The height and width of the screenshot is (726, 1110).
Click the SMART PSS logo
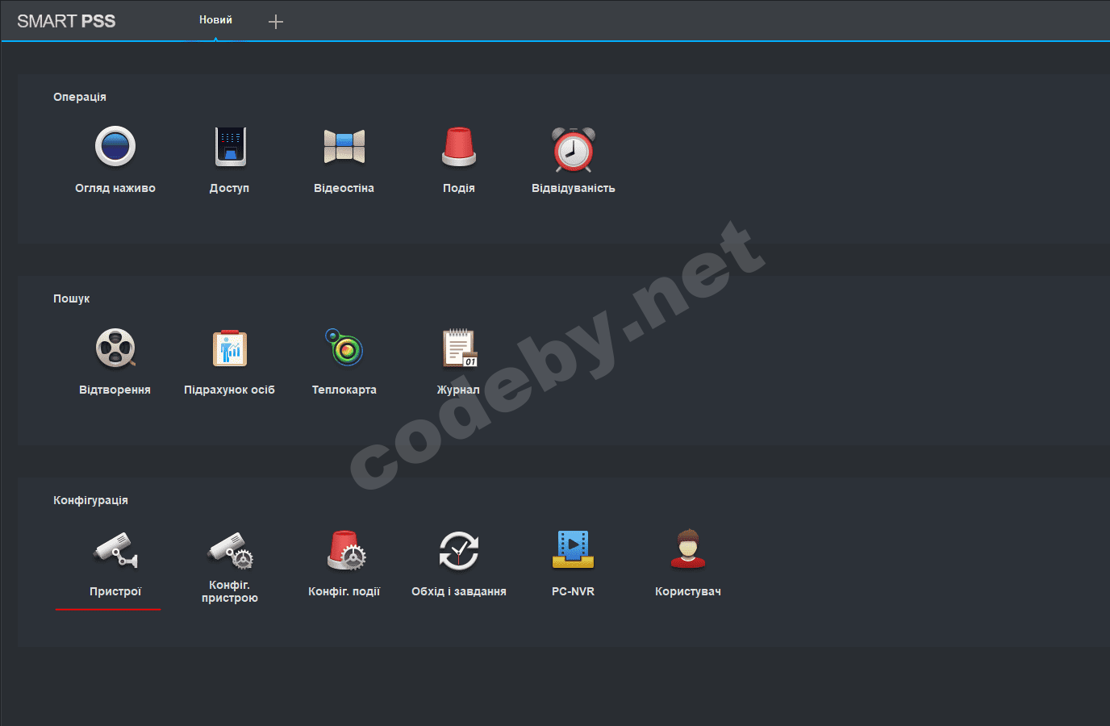click(66, 21)
